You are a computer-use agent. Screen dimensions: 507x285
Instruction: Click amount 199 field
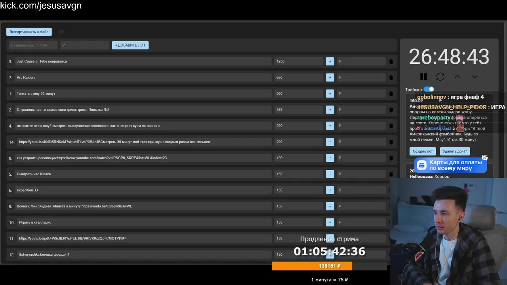(x=299, y=158)
